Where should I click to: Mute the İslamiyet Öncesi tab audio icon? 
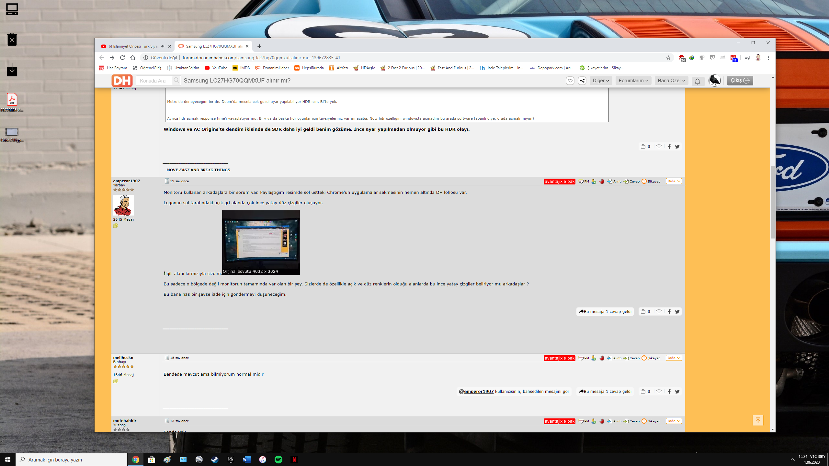(x=163, y=46)
